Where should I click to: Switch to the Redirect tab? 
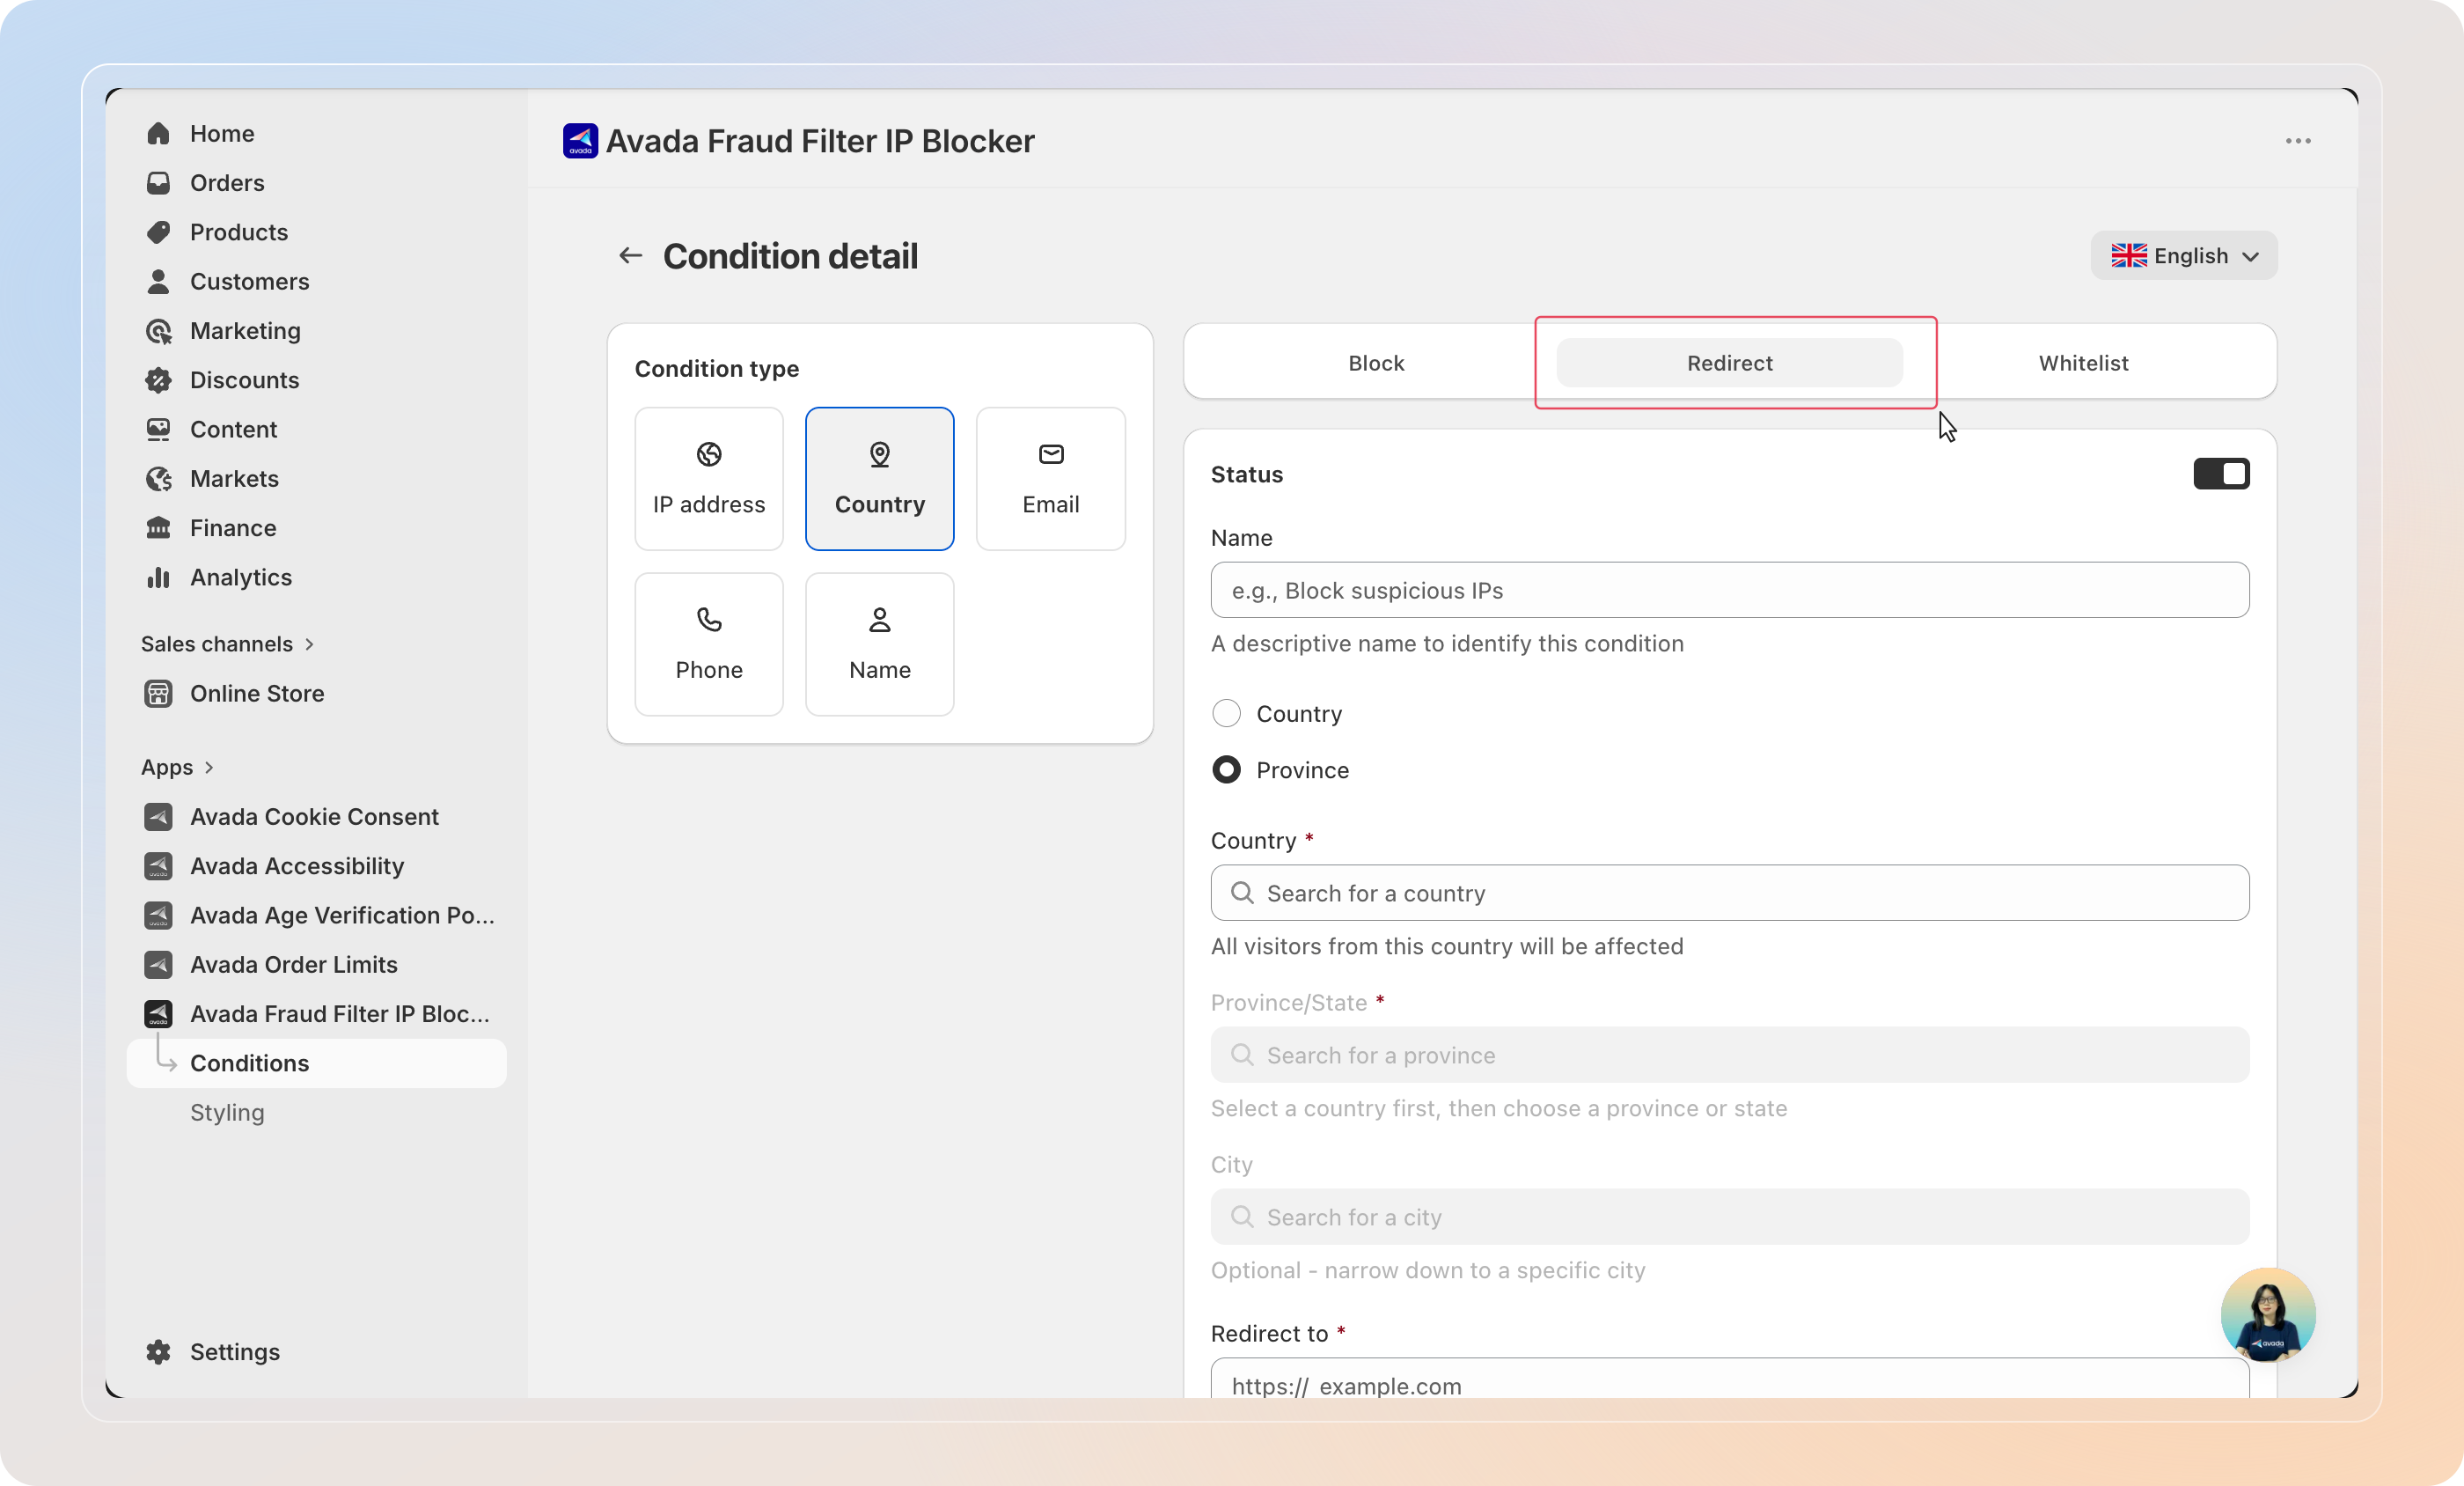coord(1730,362)
